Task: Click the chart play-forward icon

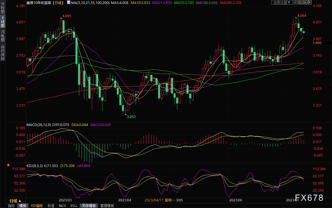Action: pyautogui.click(x=305, y=2)
